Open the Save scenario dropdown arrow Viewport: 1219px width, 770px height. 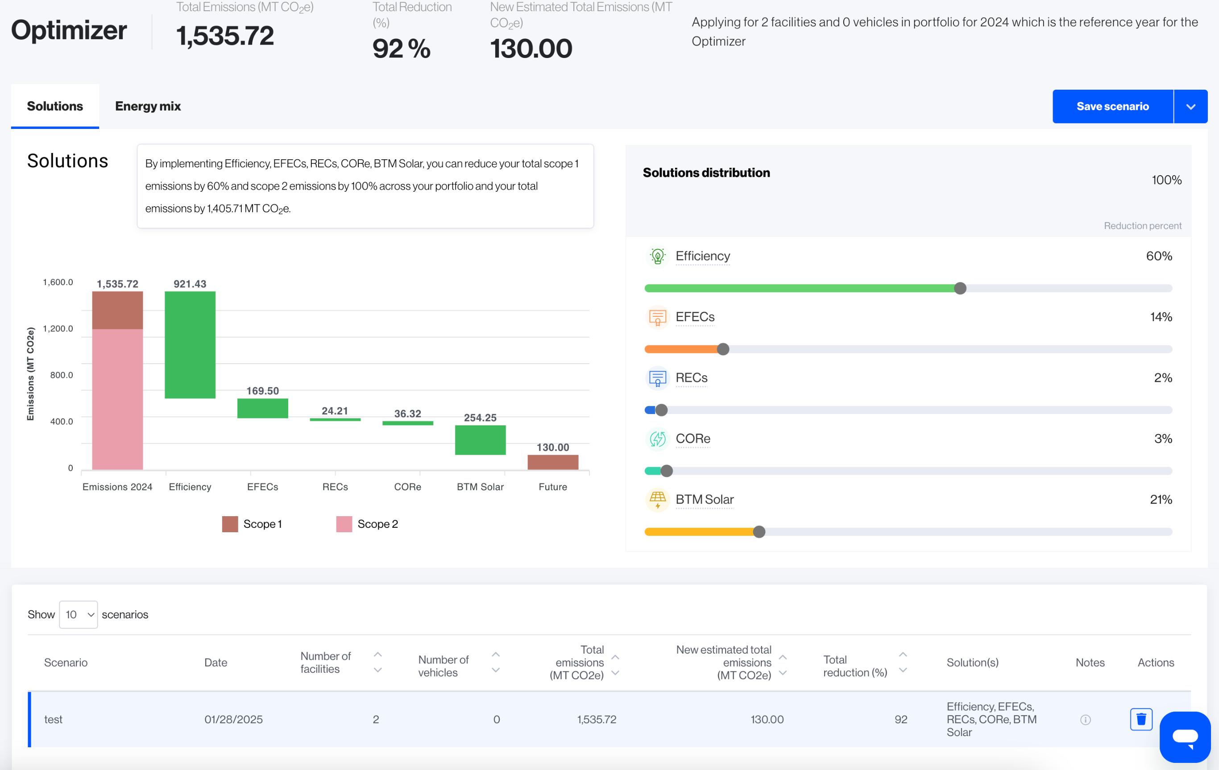pos(1190,106)
